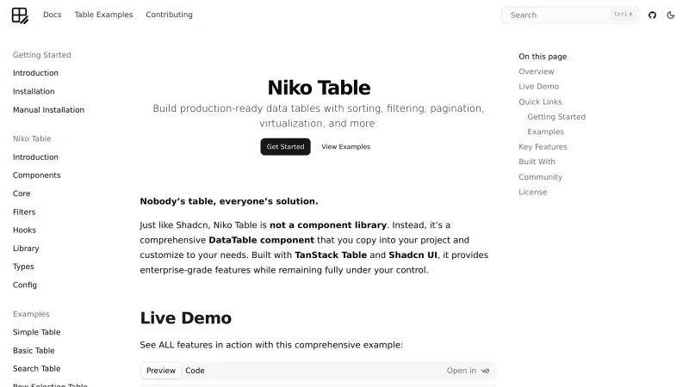Open Search Table example link
689x387 pixels.
click(x=36, y=369)
